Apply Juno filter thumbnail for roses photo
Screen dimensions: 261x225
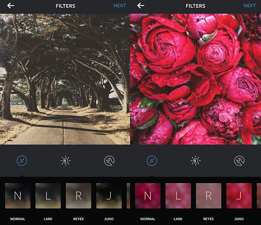coord(239,196)
